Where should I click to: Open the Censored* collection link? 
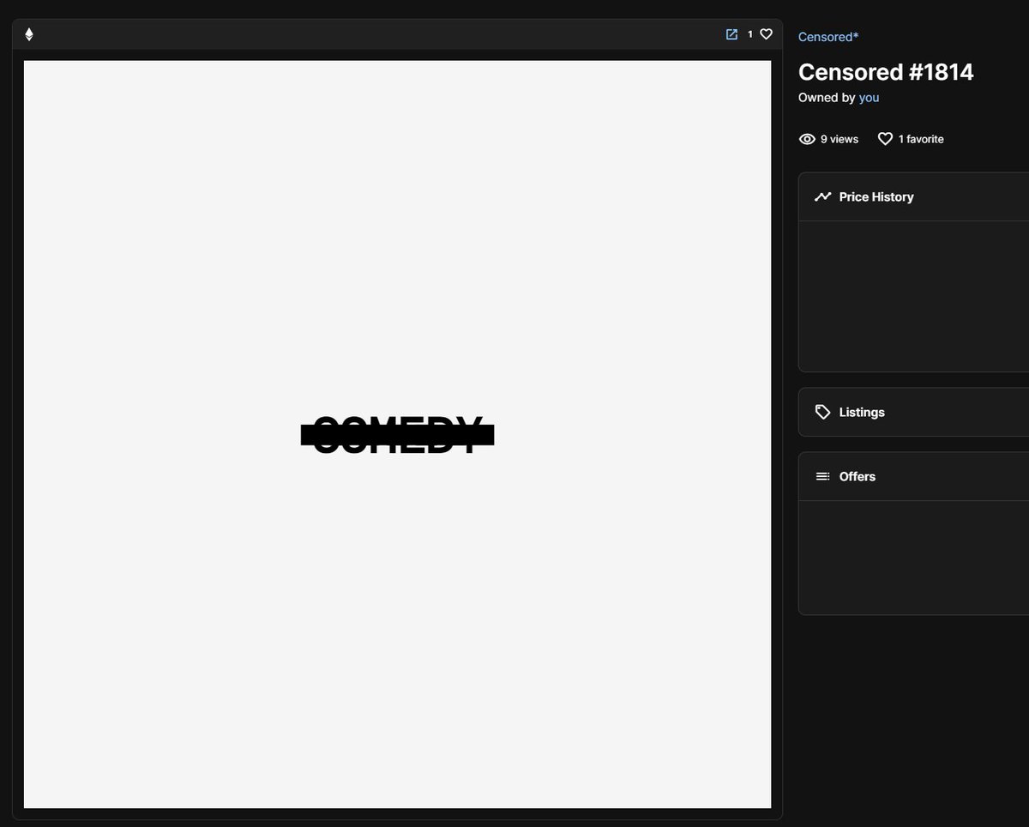click(828, 36)
